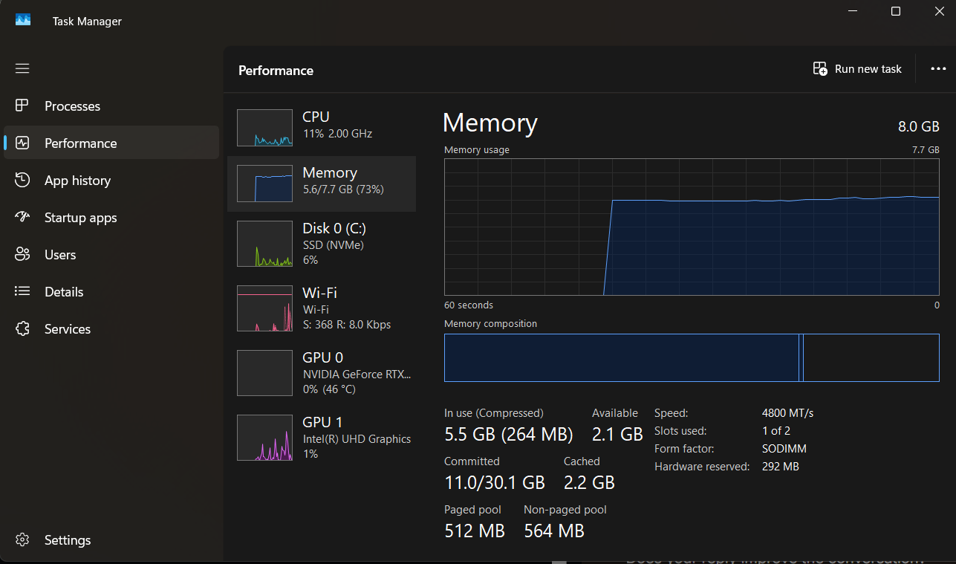This screenshot has width=956, height=564.
Task: Click the App history clock icon
Action: point(22,181)
